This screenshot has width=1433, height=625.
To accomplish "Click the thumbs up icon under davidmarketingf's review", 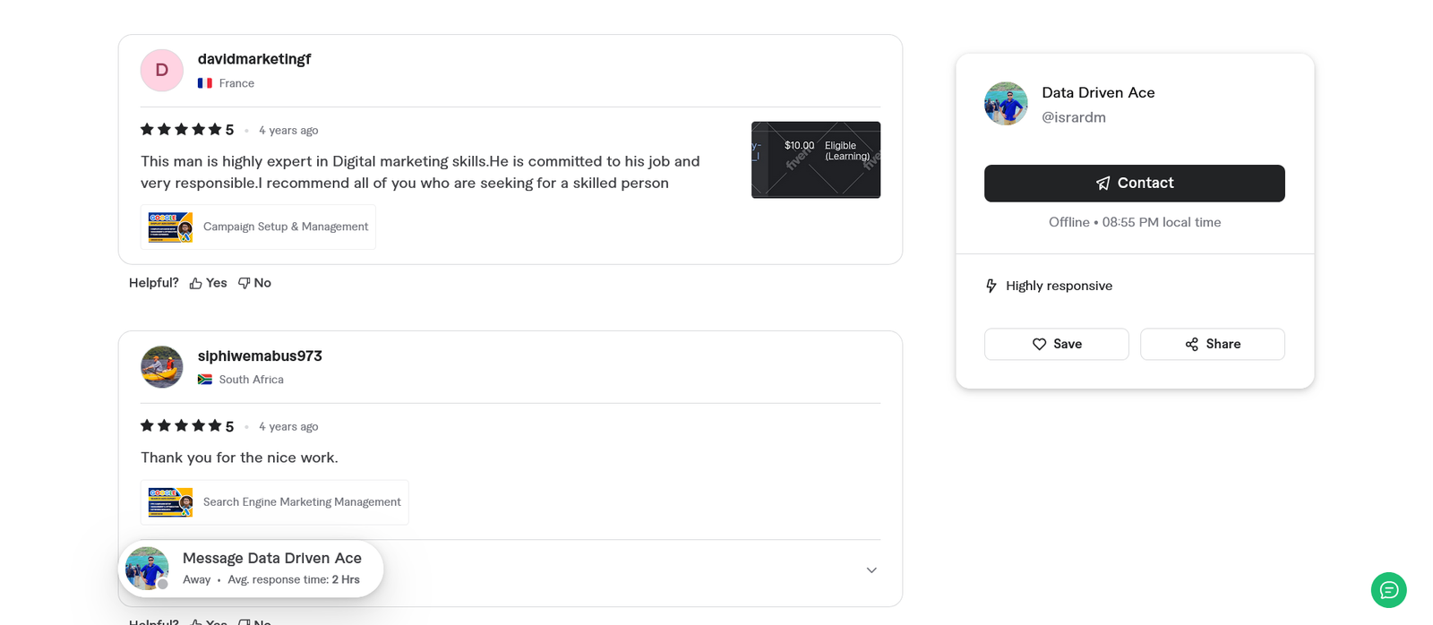I will point(195,282).
